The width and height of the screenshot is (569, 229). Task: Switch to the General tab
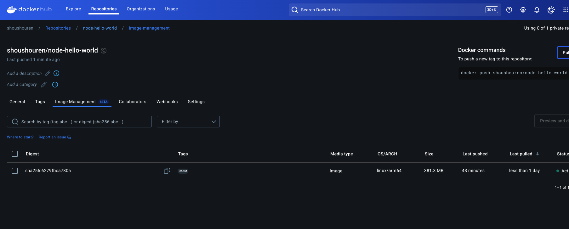click(x=17, y=102)
